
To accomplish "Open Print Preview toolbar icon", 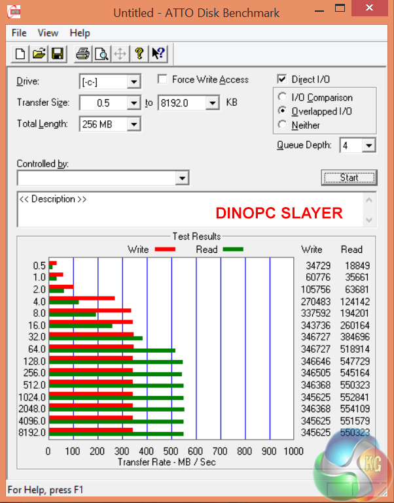I will click(101, 54).
